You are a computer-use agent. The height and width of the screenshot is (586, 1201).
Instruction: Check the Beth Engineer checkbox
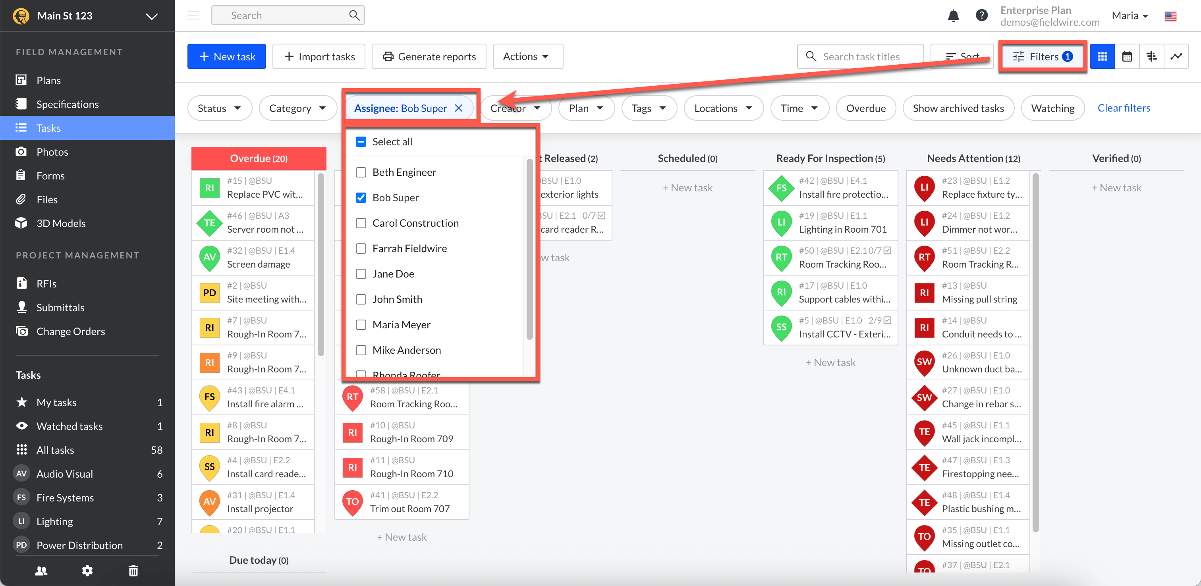coord(361,172)
